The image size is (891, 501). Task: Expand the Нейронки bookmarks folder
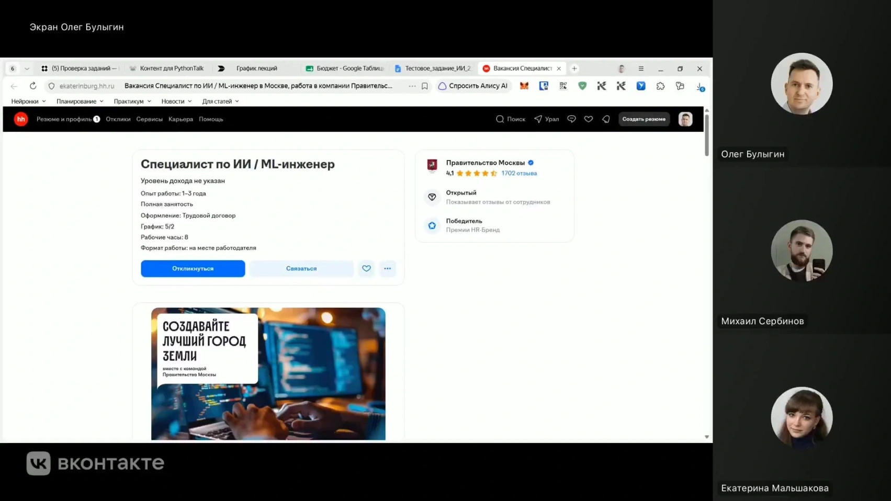point(28,101)
